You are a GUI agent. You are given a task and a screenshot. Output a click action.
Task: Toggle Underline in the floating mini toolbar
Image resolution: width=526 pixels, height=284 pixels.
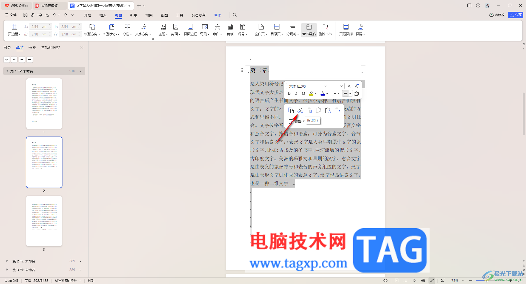point(303,93)
